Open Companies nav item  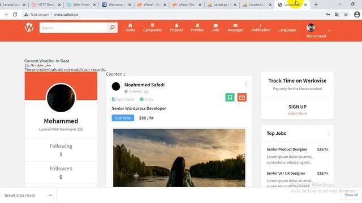[152, 28]
